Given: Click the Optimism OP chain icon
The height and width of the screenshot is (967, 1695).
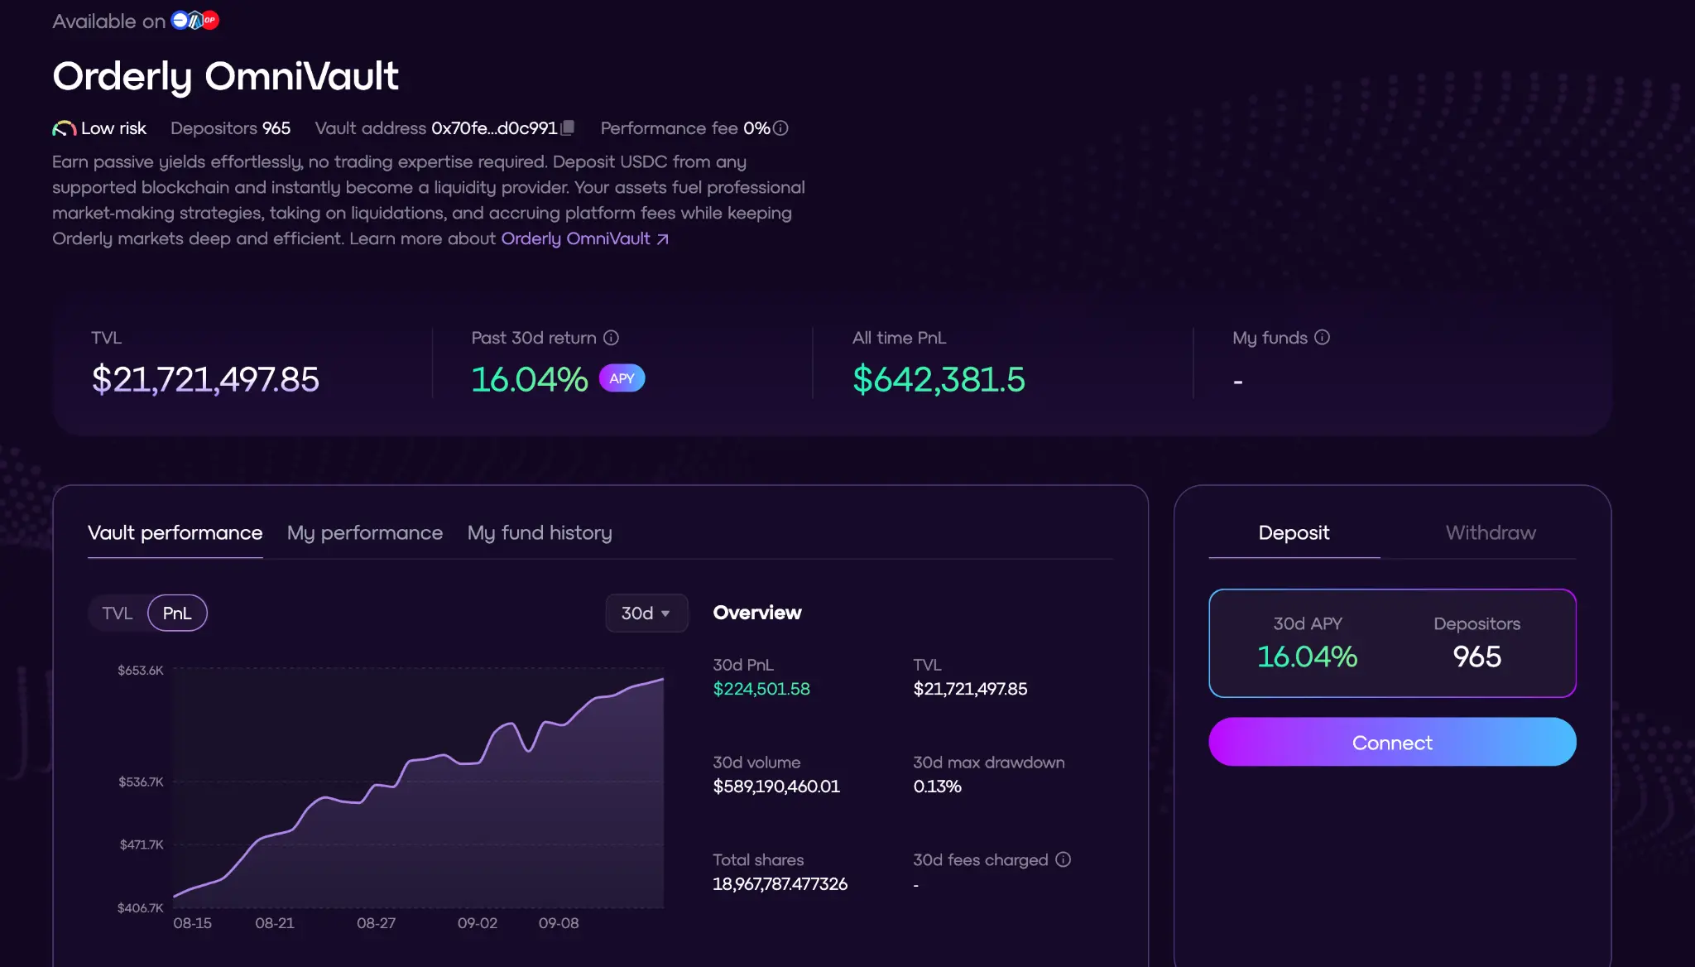Looking at the screenshot, I should 210,21.
